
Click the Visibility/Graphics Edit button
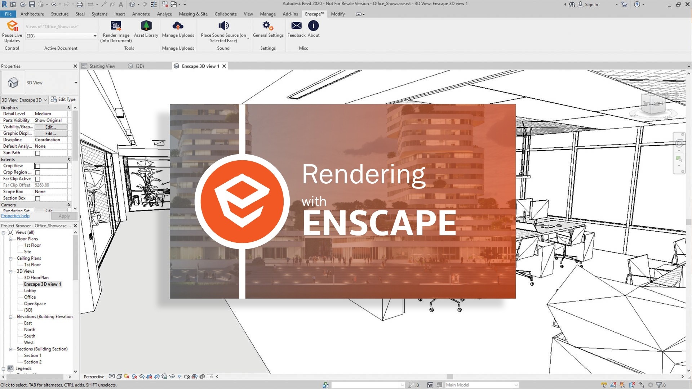coord(50,127)
